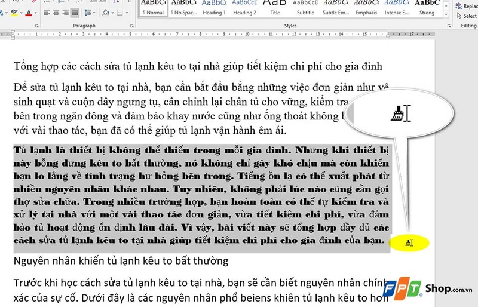Open Text Effects dropdown arrow
Viewport: 478px width, 307px height.
coord(6,13)
